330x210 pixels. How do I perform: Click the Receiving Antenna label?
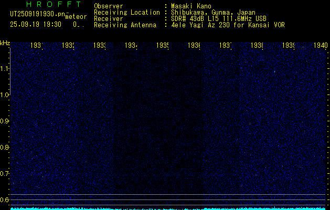point(125,25)
